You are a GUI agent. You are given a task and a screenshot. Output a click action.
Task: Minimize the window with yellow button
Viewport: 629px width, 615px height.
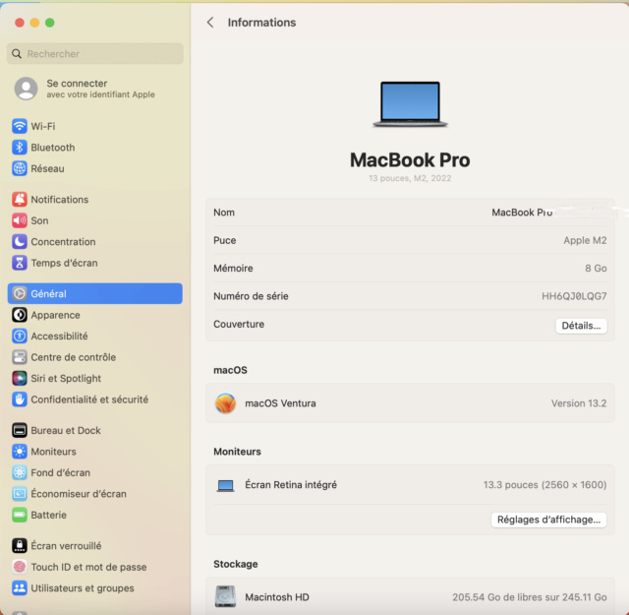35,23
